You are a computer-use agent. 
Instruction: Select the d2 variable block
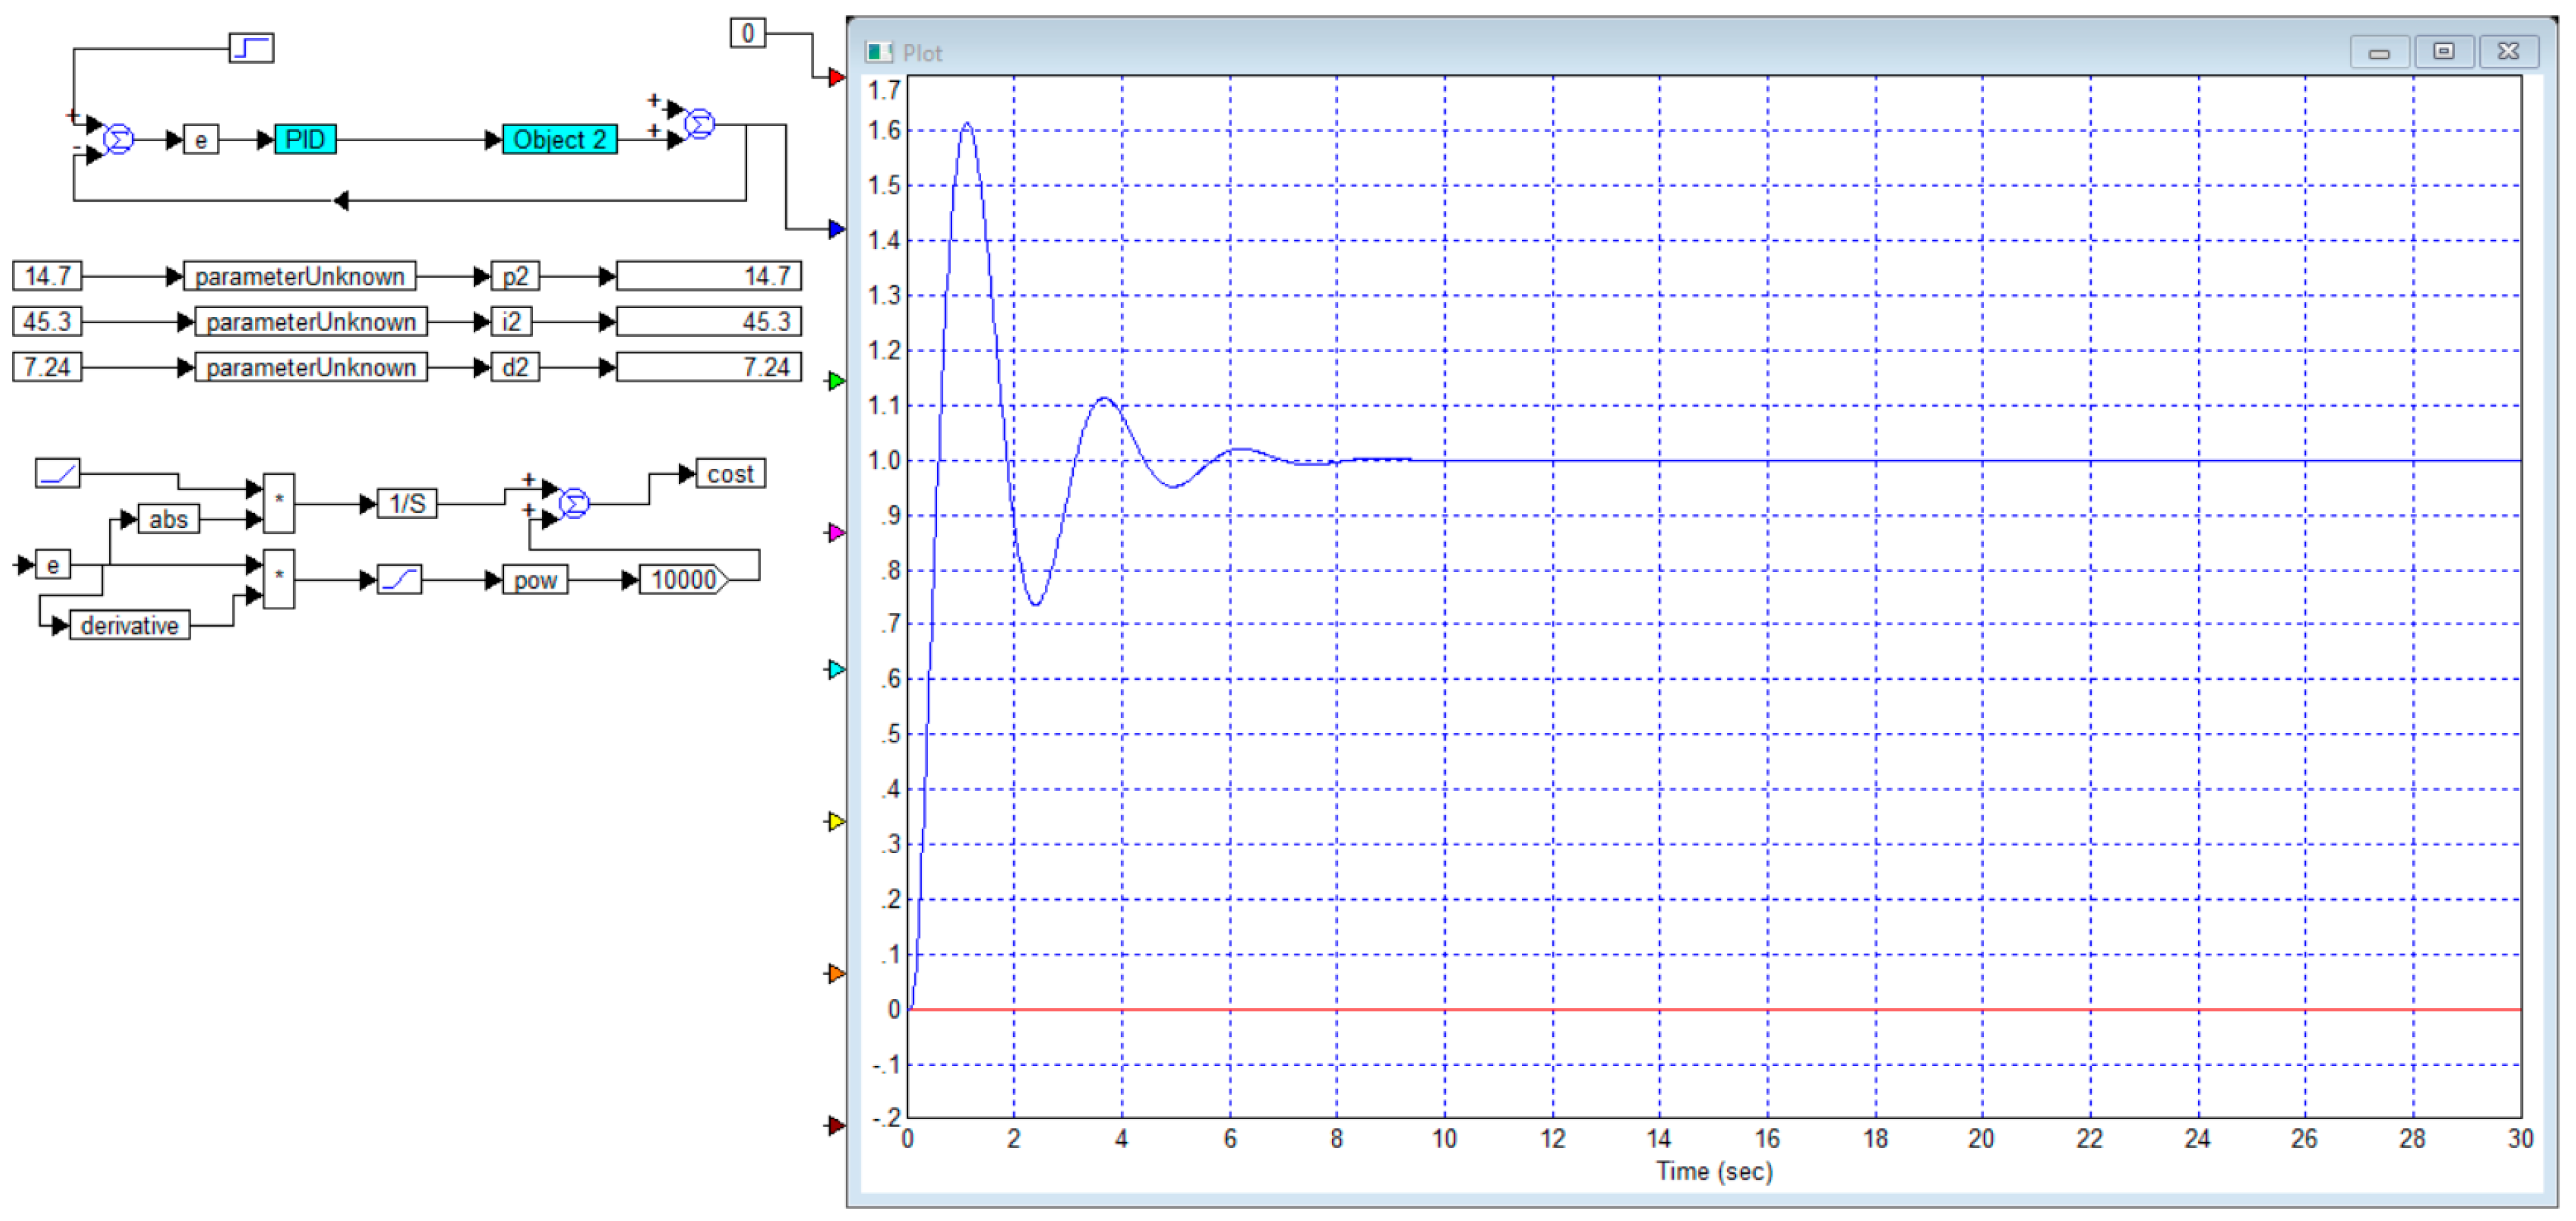515,366
